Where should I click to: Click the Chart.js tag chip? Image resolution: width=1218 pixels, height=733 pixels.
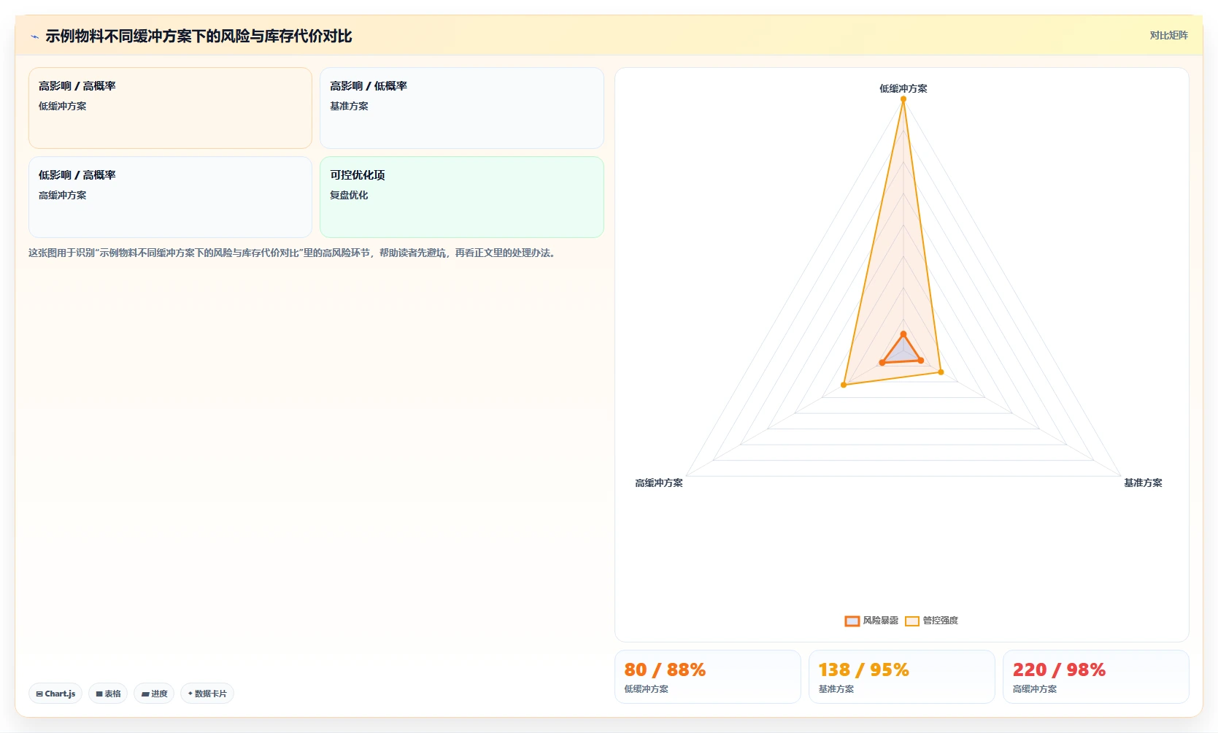point(55,694)
